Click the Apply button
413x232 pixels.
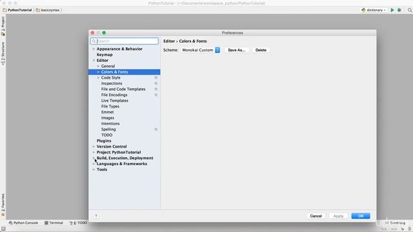click(x=338, y=216)
